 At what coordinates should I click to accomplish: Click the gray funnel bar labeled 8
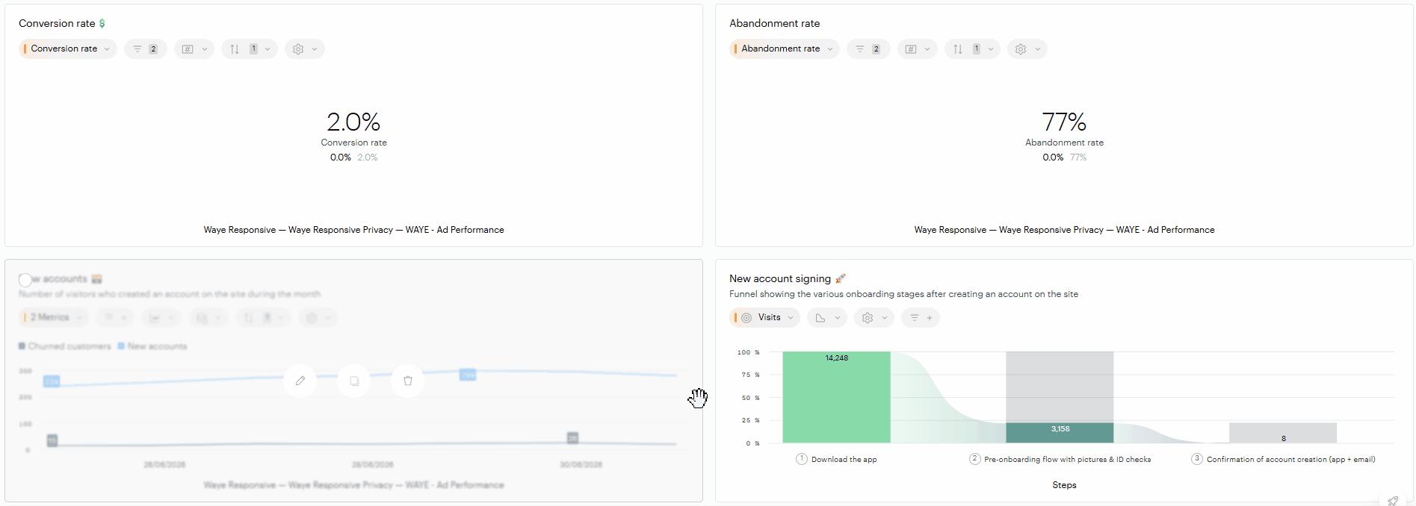1283,433
